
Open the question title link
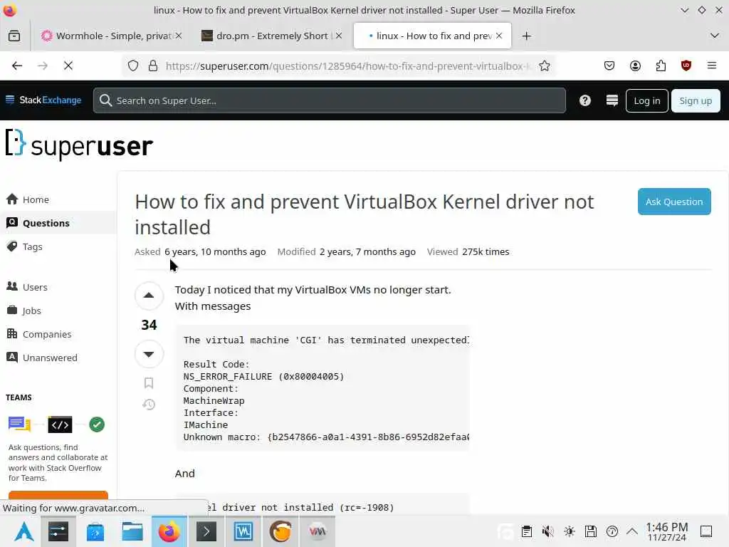point(364,214)
